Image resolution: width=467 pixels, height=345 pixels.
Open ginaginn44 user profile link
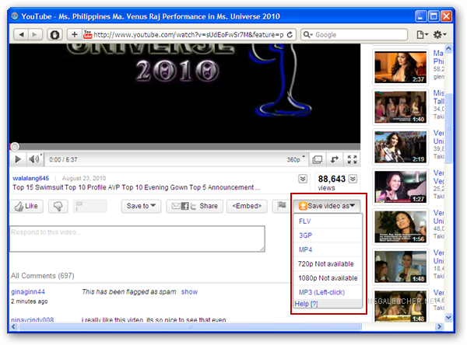click(x=28, y=291)
